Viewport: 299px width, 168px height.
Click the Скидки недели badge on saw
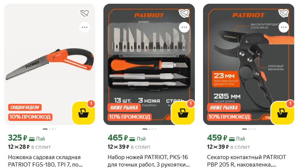25,108
